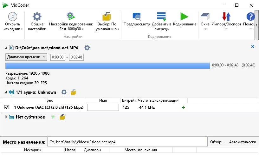Click the Open Source disc icon

pos(13,17)
